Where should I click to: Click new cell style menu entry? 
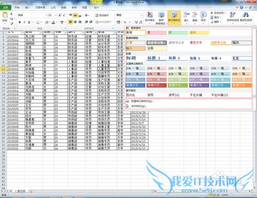pyautogui.click(x=142, y=101)
